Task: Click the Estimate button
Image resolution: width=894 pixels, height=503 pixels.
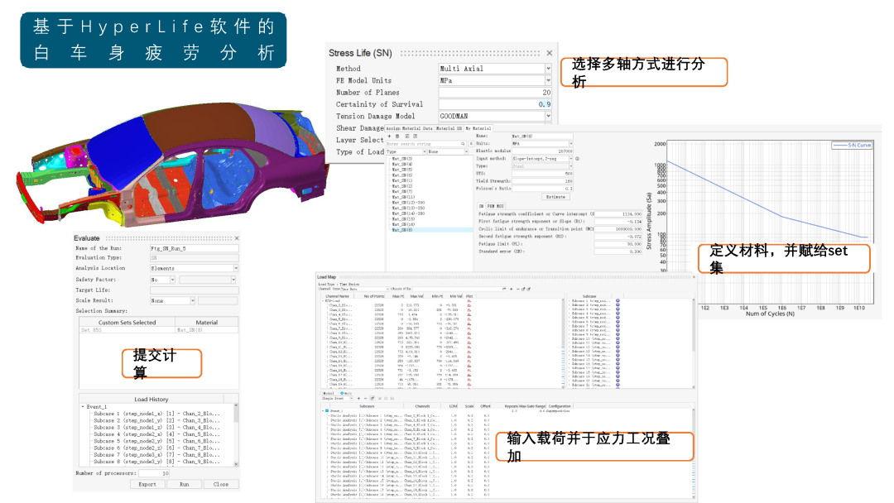Action: tap(555, 197)
